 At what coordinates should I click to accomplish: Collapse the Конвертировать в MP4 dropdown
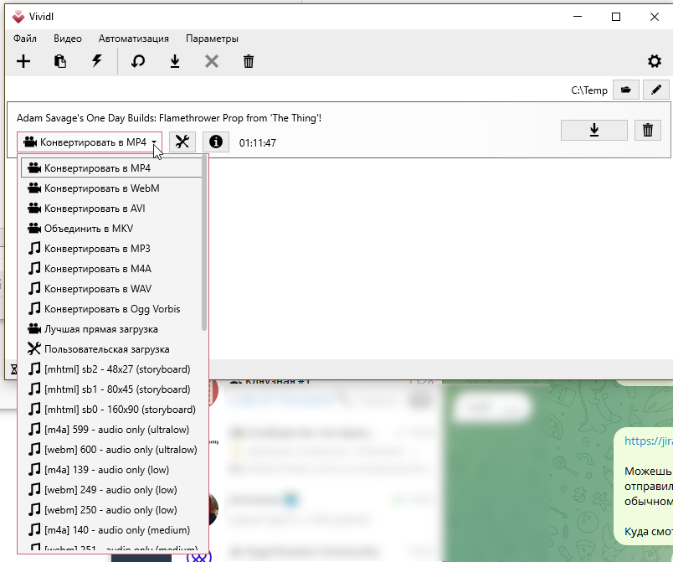tap(90, 142)
